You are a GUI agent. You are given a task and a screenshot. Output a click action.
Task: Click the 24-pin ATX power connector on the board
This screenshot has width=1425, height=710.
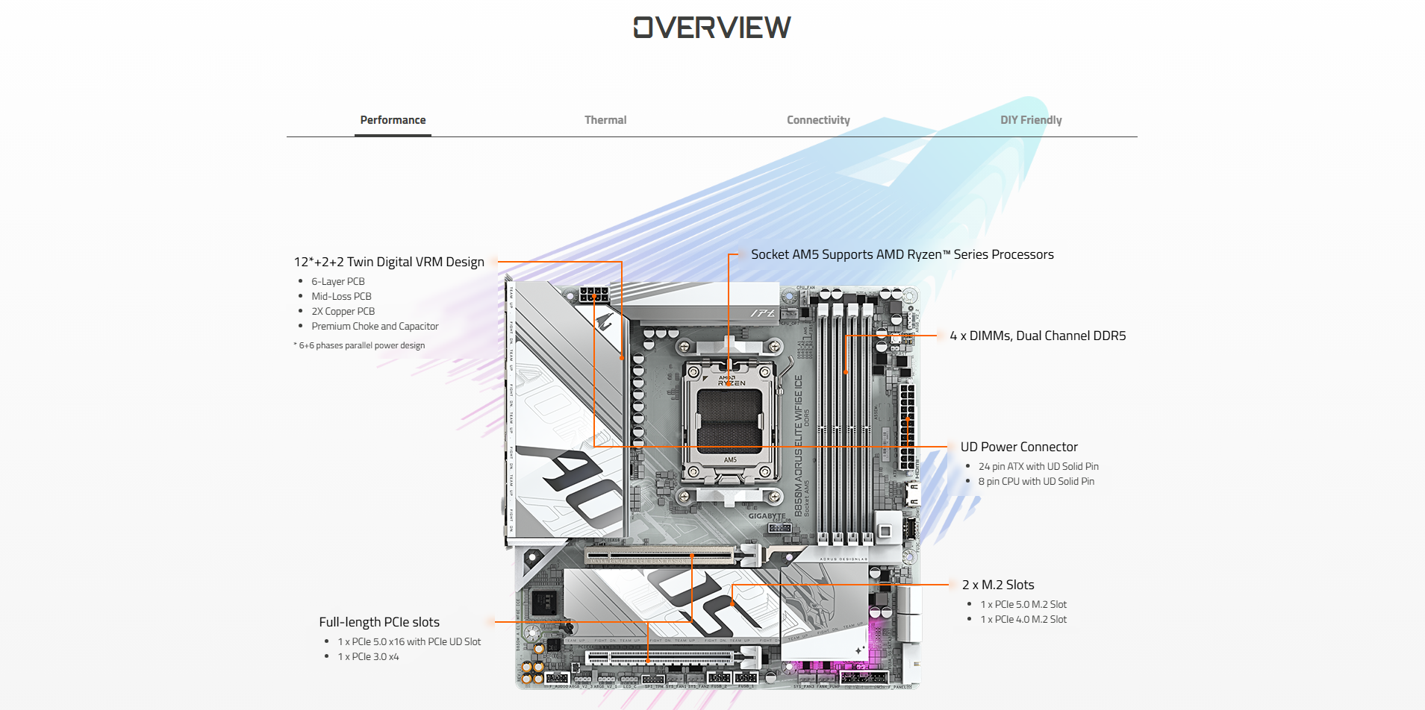[907, 425]
